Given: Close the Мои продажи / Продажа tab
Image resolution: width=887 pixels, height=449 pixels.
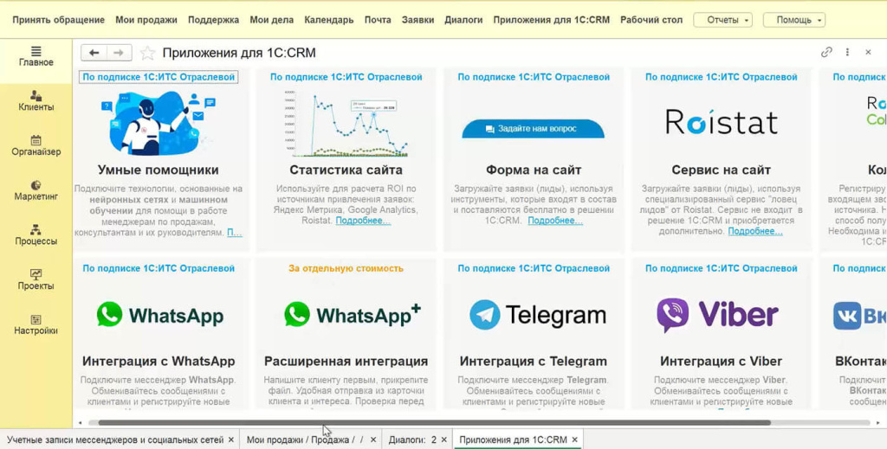Looking at the screenshot, I should tap(373, 439).
